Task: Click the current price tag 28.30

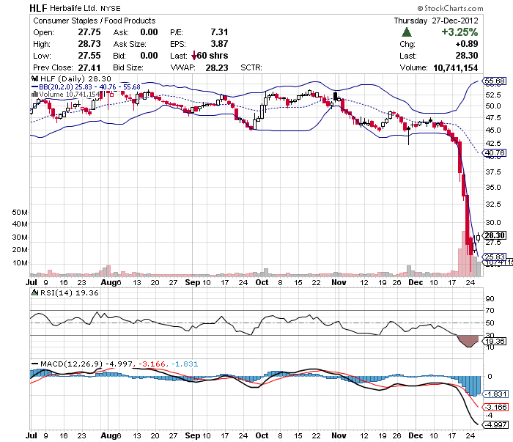Action: (495, 235)
